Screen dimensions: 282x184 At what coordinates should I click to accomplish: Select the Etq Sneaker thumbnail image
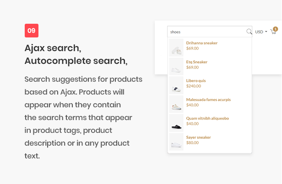point(176,66)
